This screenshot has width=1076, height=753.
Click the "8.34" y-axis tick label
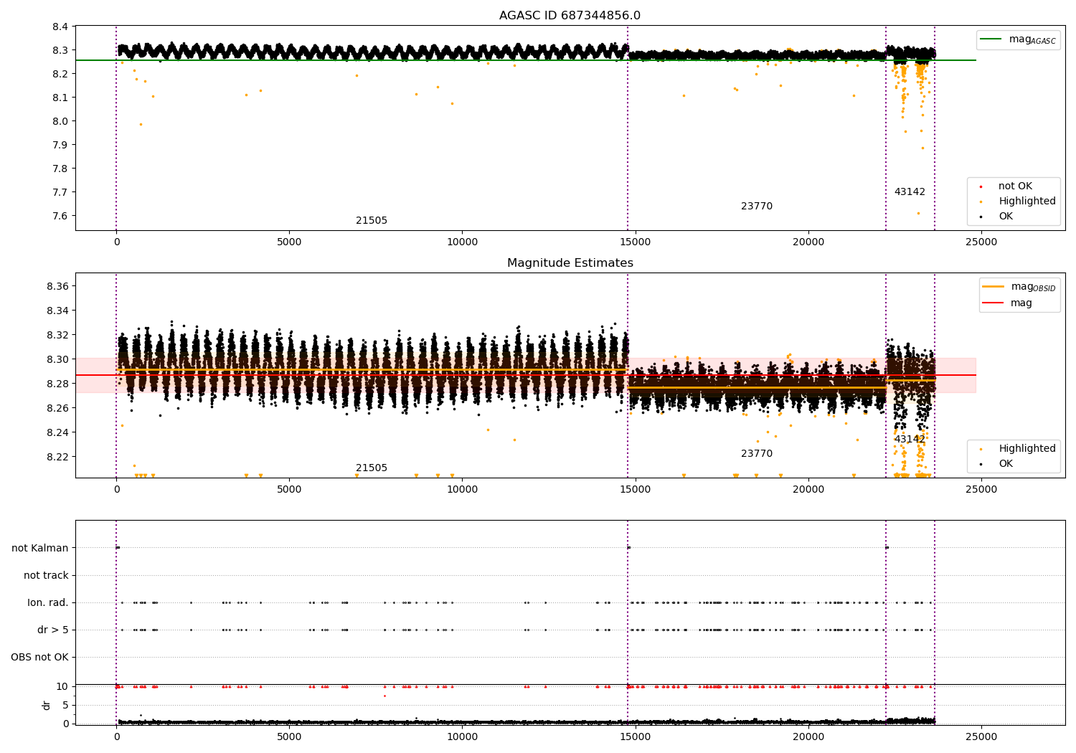[x=58, y=311]
